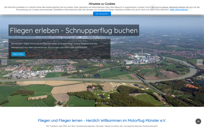Advance to next slide using right arrow

[x=200, y=62]
